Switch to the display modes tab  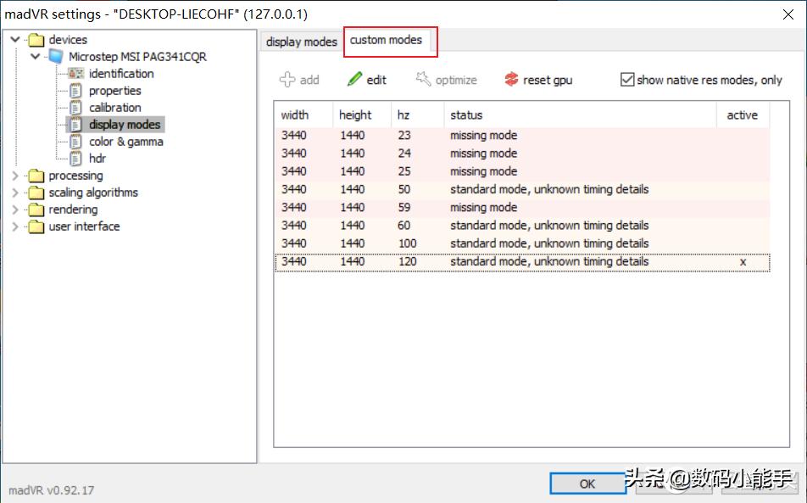coord(301,42)
